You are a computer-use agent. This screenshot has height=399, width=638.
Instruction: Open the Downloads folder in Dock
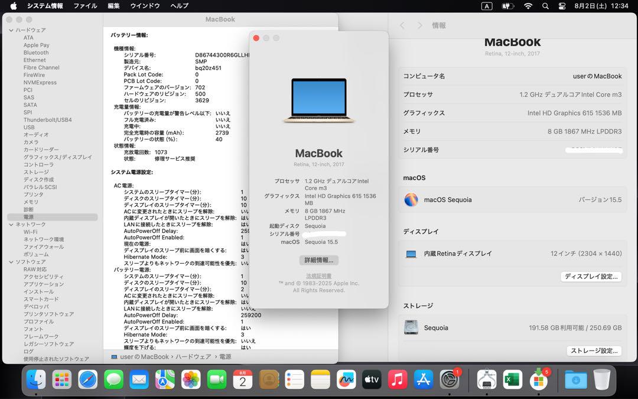click(x=576, y=380)
